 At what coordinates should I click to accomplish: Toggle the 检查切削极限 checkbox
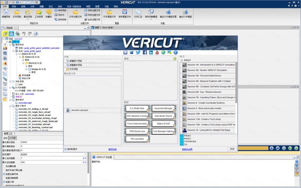click(4, 178)
